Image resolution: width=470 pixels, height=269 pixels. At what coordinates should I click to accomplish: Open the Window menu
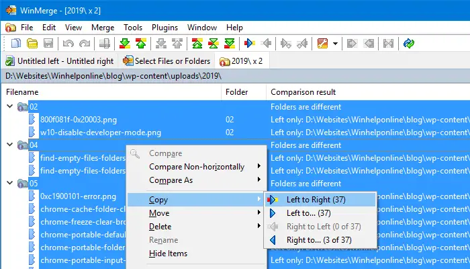[202, 28]
